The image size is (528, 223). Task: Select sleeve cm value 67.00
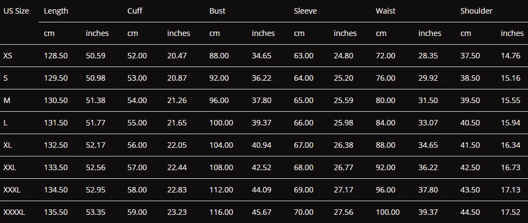304,145
